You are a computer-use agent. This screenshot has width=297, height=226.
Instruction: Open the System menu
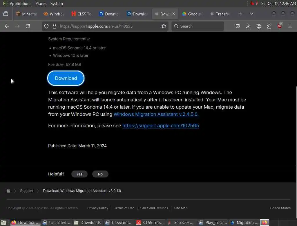(57, 3)
